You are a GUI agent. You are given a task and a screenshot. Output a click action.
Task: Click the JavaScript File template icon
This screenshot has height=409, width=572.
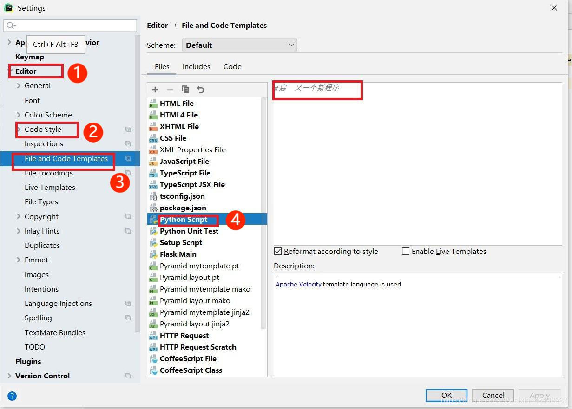(153, 162)
